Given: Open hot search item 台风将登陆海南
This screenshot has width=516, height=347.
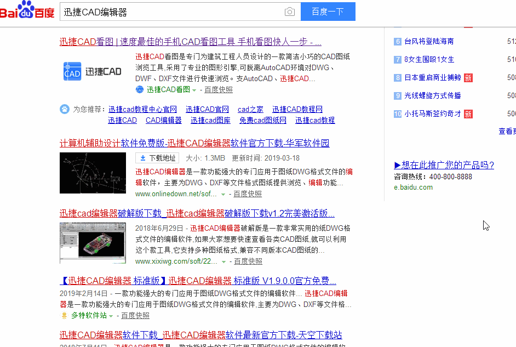Looking at the screenshot, I should coord(429,41).
